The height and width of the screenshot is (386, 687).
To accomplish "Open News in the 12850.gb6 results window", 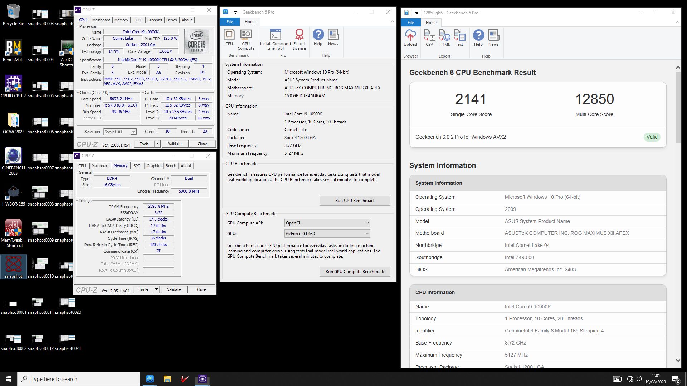I will click(493, 38).
